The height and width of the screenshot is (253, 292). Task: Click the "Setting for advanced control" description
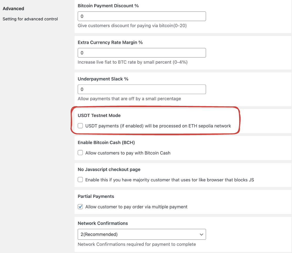[30, 19]
